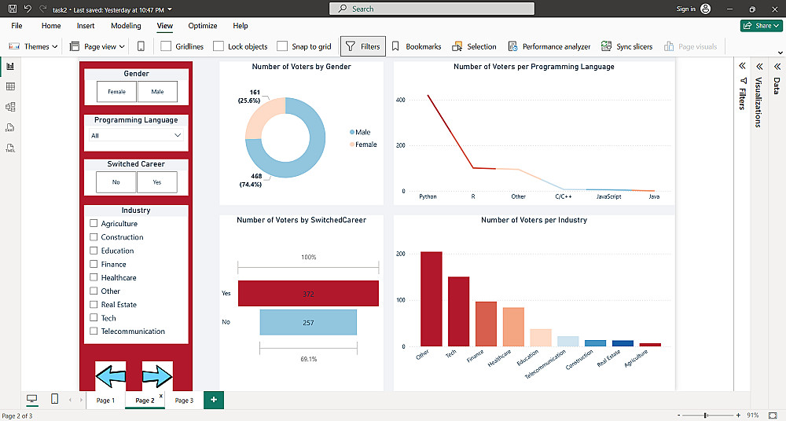Image resolution: width=786 pixels, height=421 pixels.
Task: Select the Female gender slicer button
Action: pyautogui.click(x=117, y=92)
